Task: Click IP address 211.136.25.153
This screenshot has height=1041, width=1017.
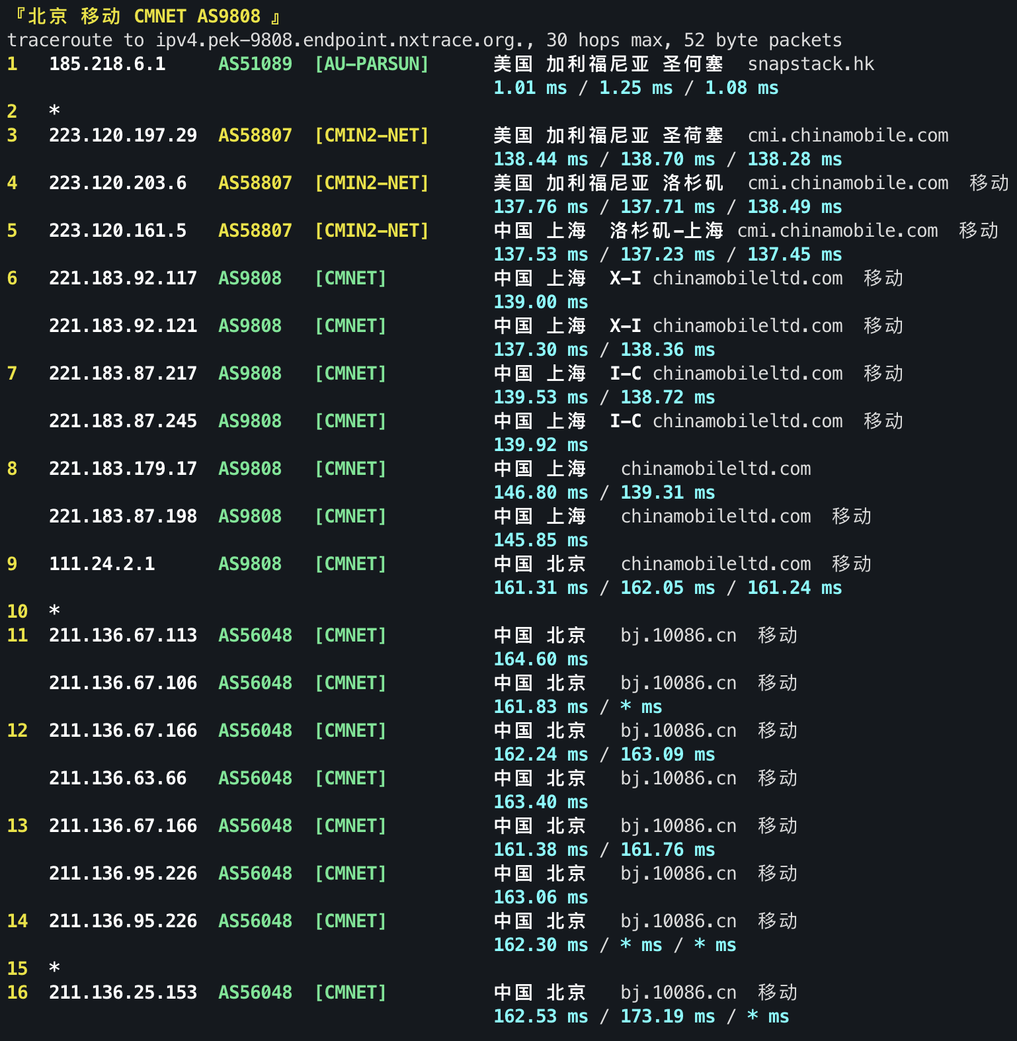Action: [x=123, y=993]
